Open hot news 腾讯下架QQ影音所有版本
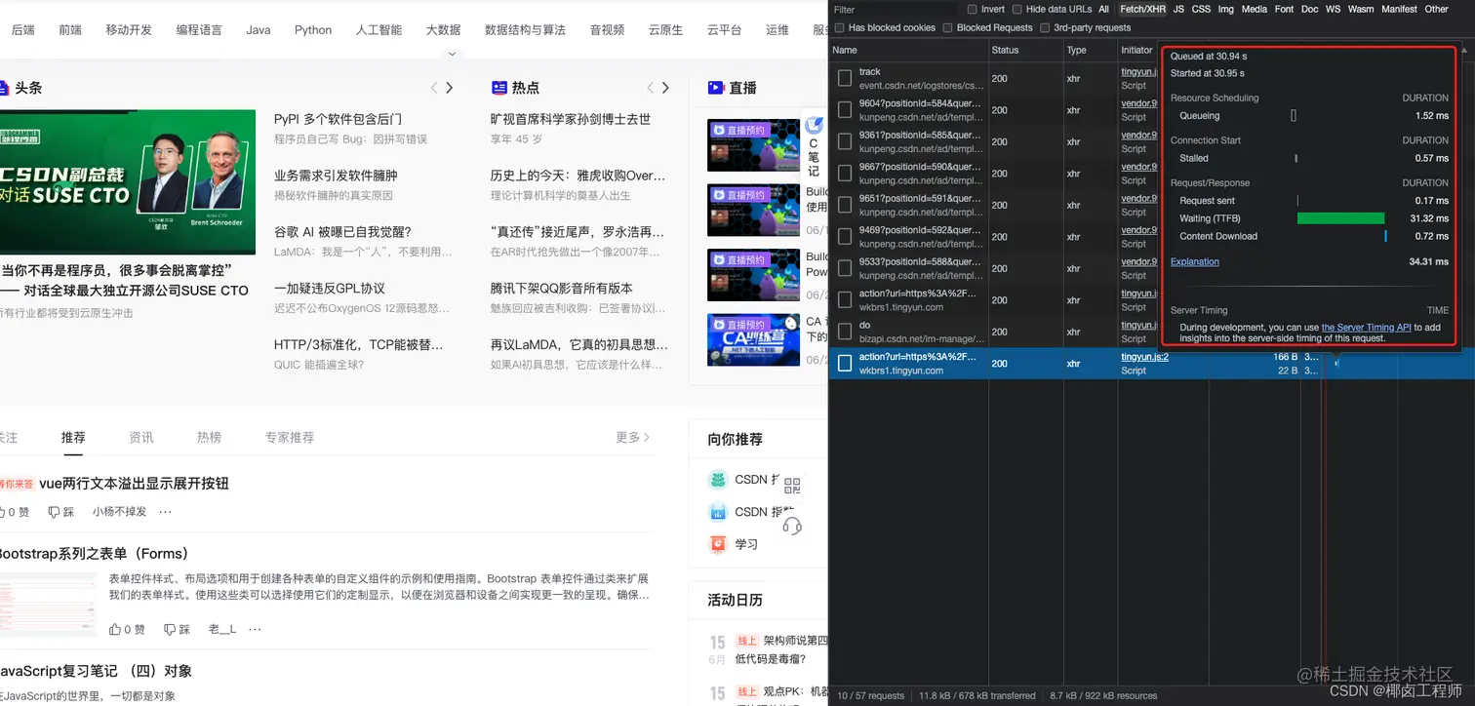The height and width of the screenshot is (706, 1475). pyautogui.click(x=562, y=289)
